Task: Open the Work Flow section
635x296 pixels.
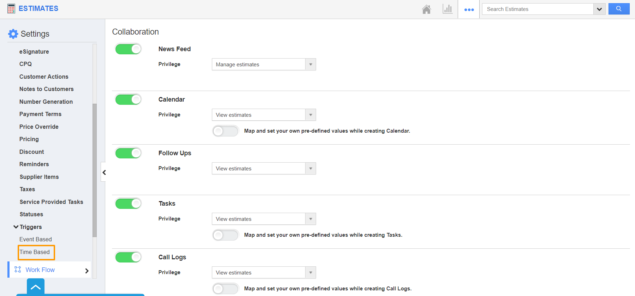Action: pyautogui.click(x=50, y=270)
